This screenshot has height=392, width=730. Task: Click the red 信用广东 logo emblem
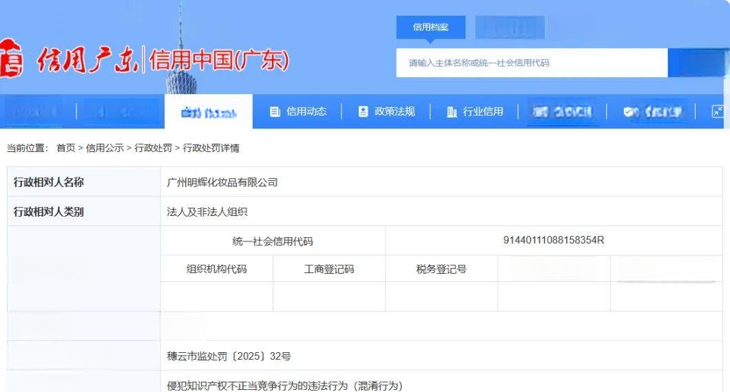pos(11,58)
